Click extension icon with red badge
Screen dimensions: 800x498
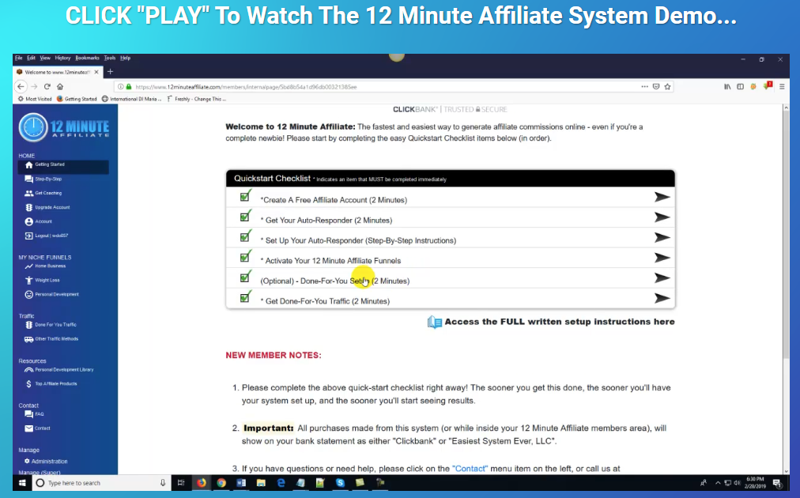[768, 85]
